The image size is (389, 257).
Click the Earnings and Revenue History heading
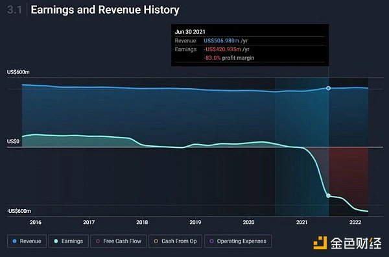pyautogui.click(x=105, y=10)
